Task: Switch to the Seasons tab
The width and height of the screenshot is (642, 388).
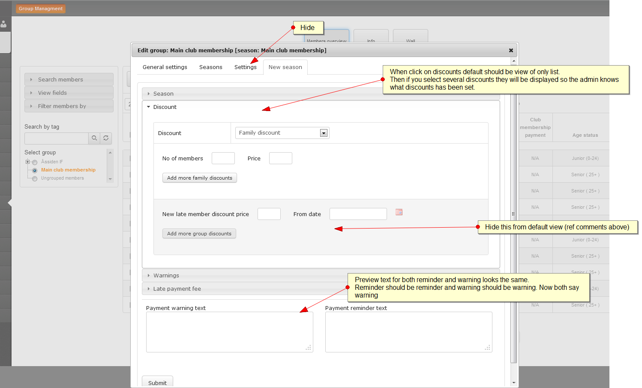Action: tap(211, 67)
